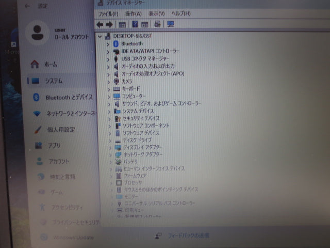This screenshot has height=248, width=330.
Task: Click the user profile avatar in Settings
Action: click(38, 33)
